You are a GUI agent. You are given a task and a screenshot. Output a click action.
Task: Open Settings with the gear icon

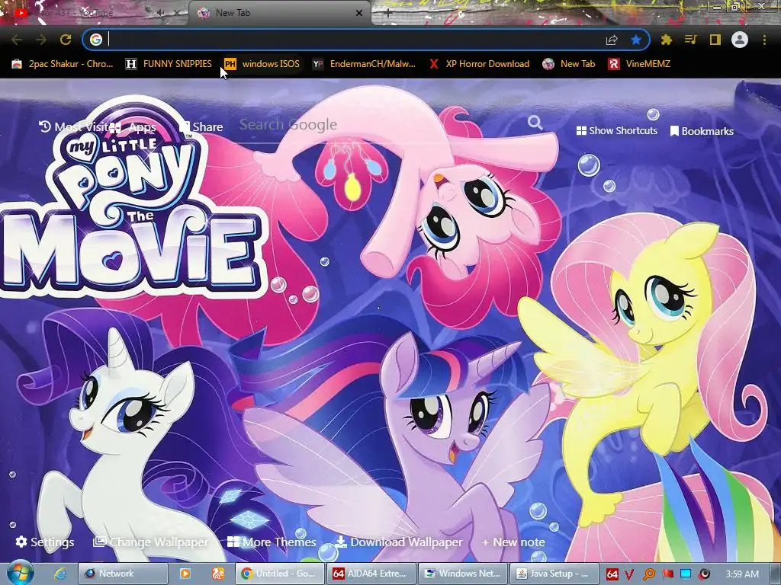tap(45, 542)
